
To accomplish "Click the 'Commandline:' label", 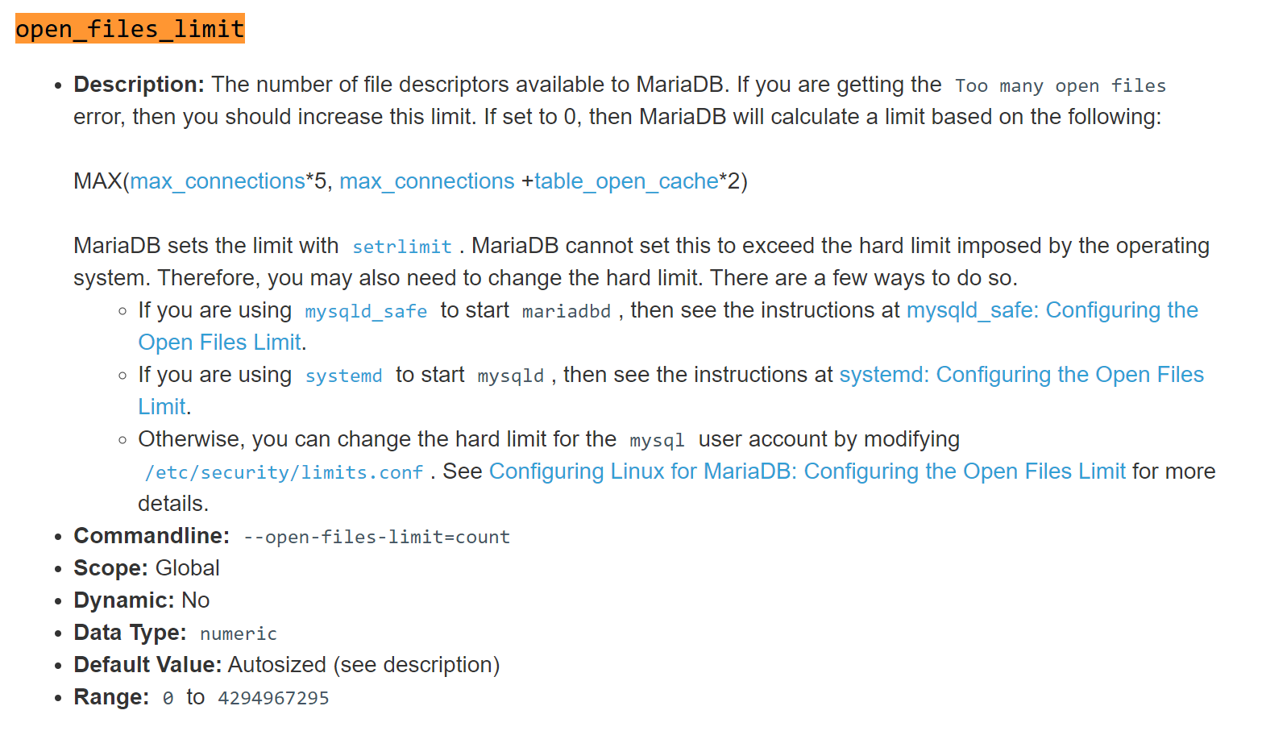I will (152, 536).
